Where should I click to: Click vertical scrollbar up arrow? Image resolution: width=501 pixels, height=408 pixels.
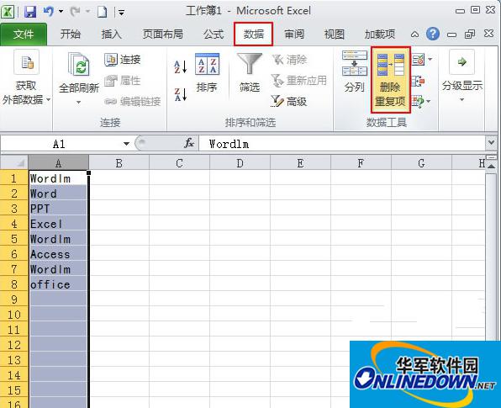click(x=492, y=166)
